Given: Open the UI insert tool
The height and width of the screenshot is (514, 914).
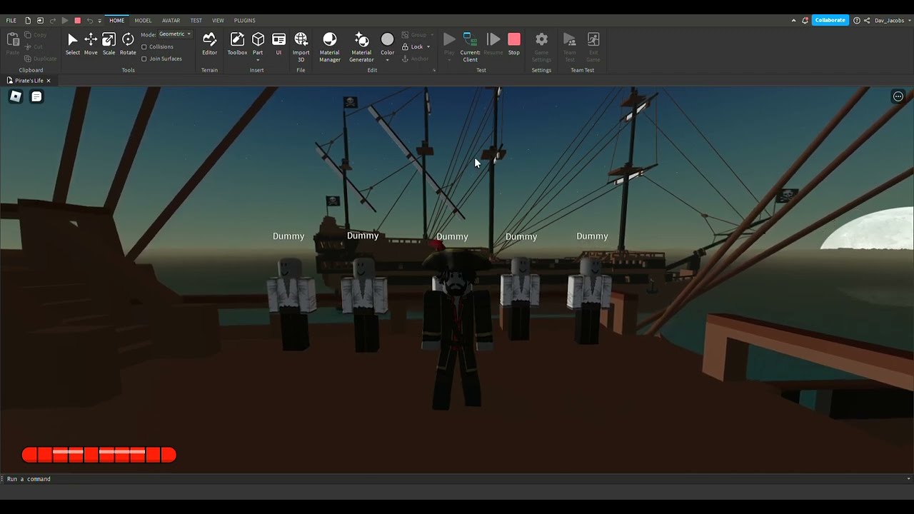Looking at the screenshot, I should [278, 44].
